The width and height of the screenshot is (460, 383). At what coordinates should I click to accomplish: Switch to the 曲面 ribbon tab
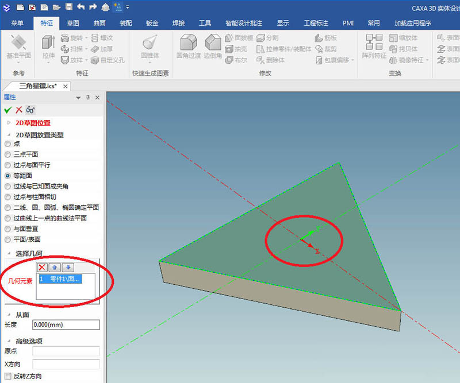99,23
